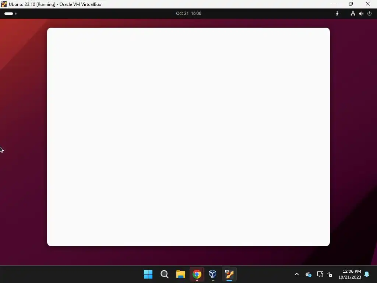The width and height of the screenshot is (377, 283).
Task: Launch Windows taskbar Search
Action: tap(165, 274)
